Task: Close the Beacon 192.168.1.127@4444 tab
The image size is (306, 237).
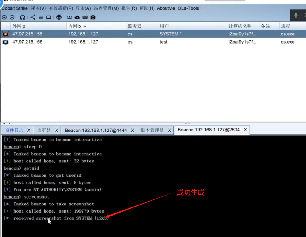Action: click(x=132, y=131)
